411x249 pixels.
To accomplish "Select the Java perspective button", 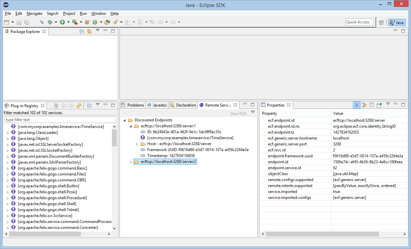I will (396, 22).
